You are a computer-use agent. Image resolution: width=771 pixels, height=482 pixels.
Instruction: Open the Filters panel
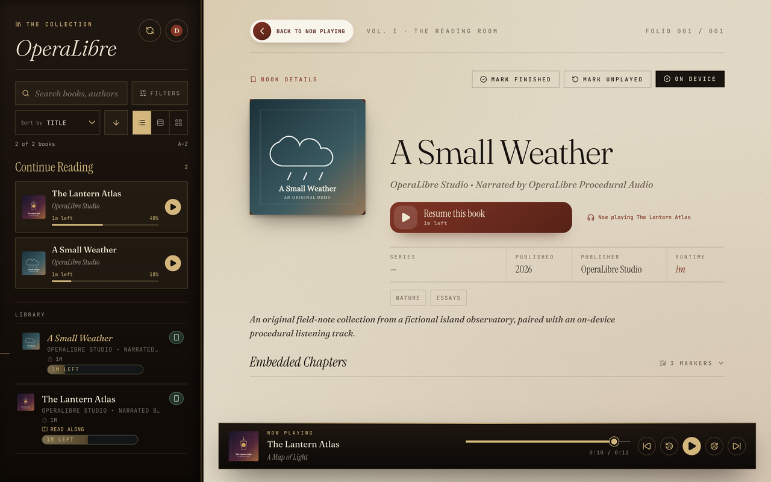pyautogui.click(x=160, y=93)
